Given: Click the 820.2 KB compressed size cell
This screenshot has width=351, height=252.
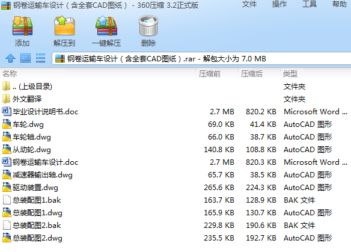Looking at the screenshot, I should tap(261, 111).
